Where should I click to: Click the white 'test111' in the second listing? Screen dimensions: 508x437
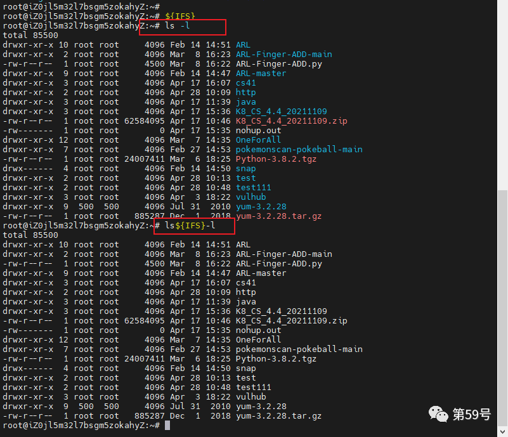pyautogui.click(x=253, y=388)
